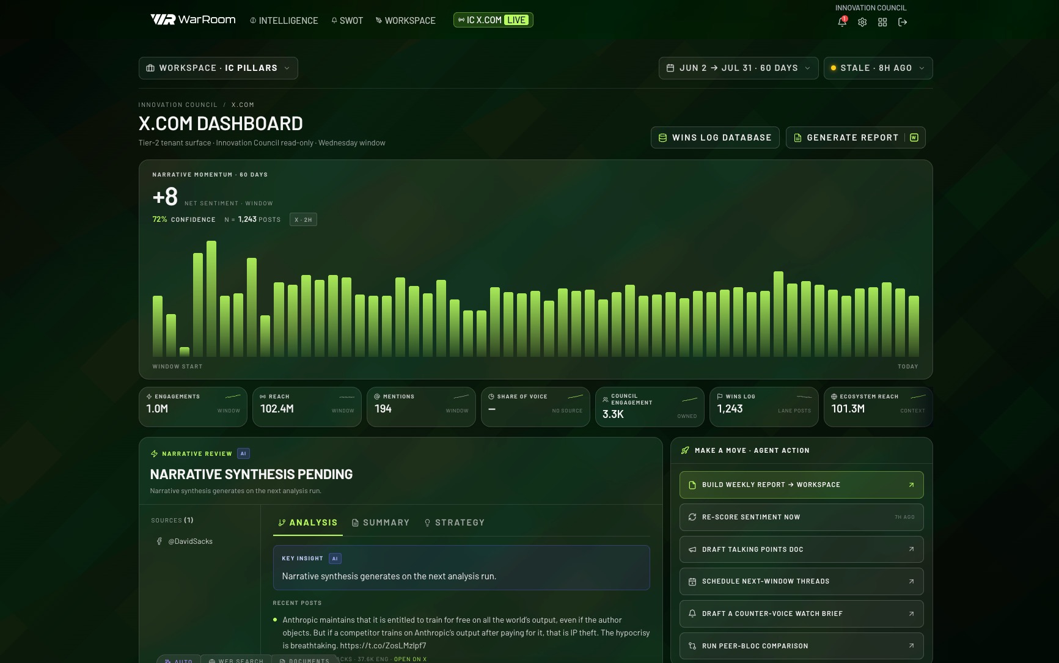Click the flag icon on Wins Log card
Viewport: 1059px width, 663px height.
point(720,397)
